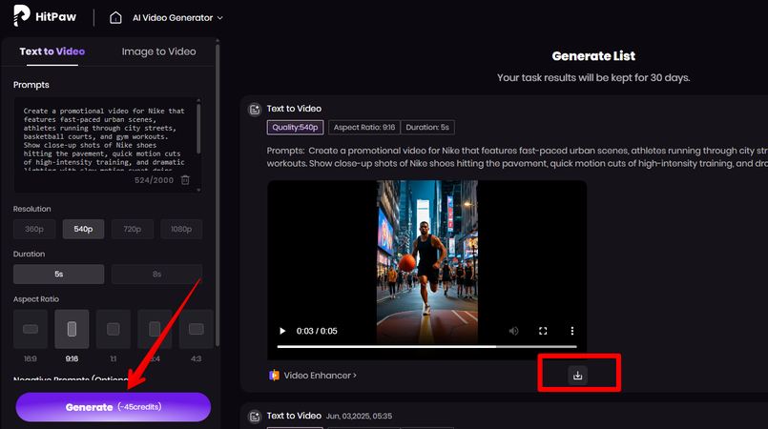Play the generated video
Screen dimensions: 768x429
point(282,331)
